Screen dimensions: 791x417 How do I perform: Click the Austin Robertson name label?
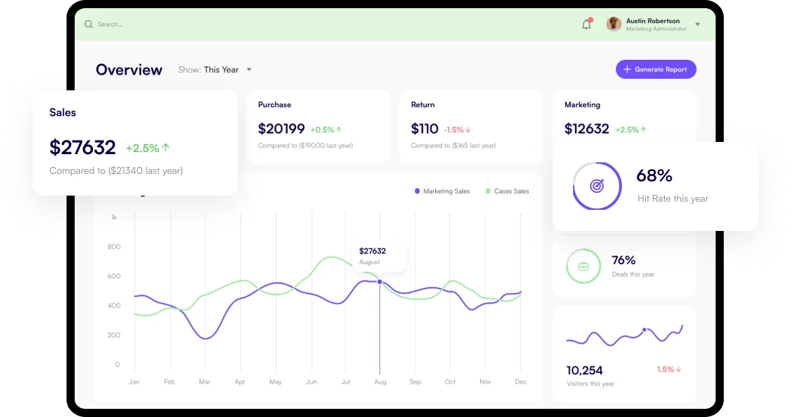pyautogui.click(x=652, y=21)
